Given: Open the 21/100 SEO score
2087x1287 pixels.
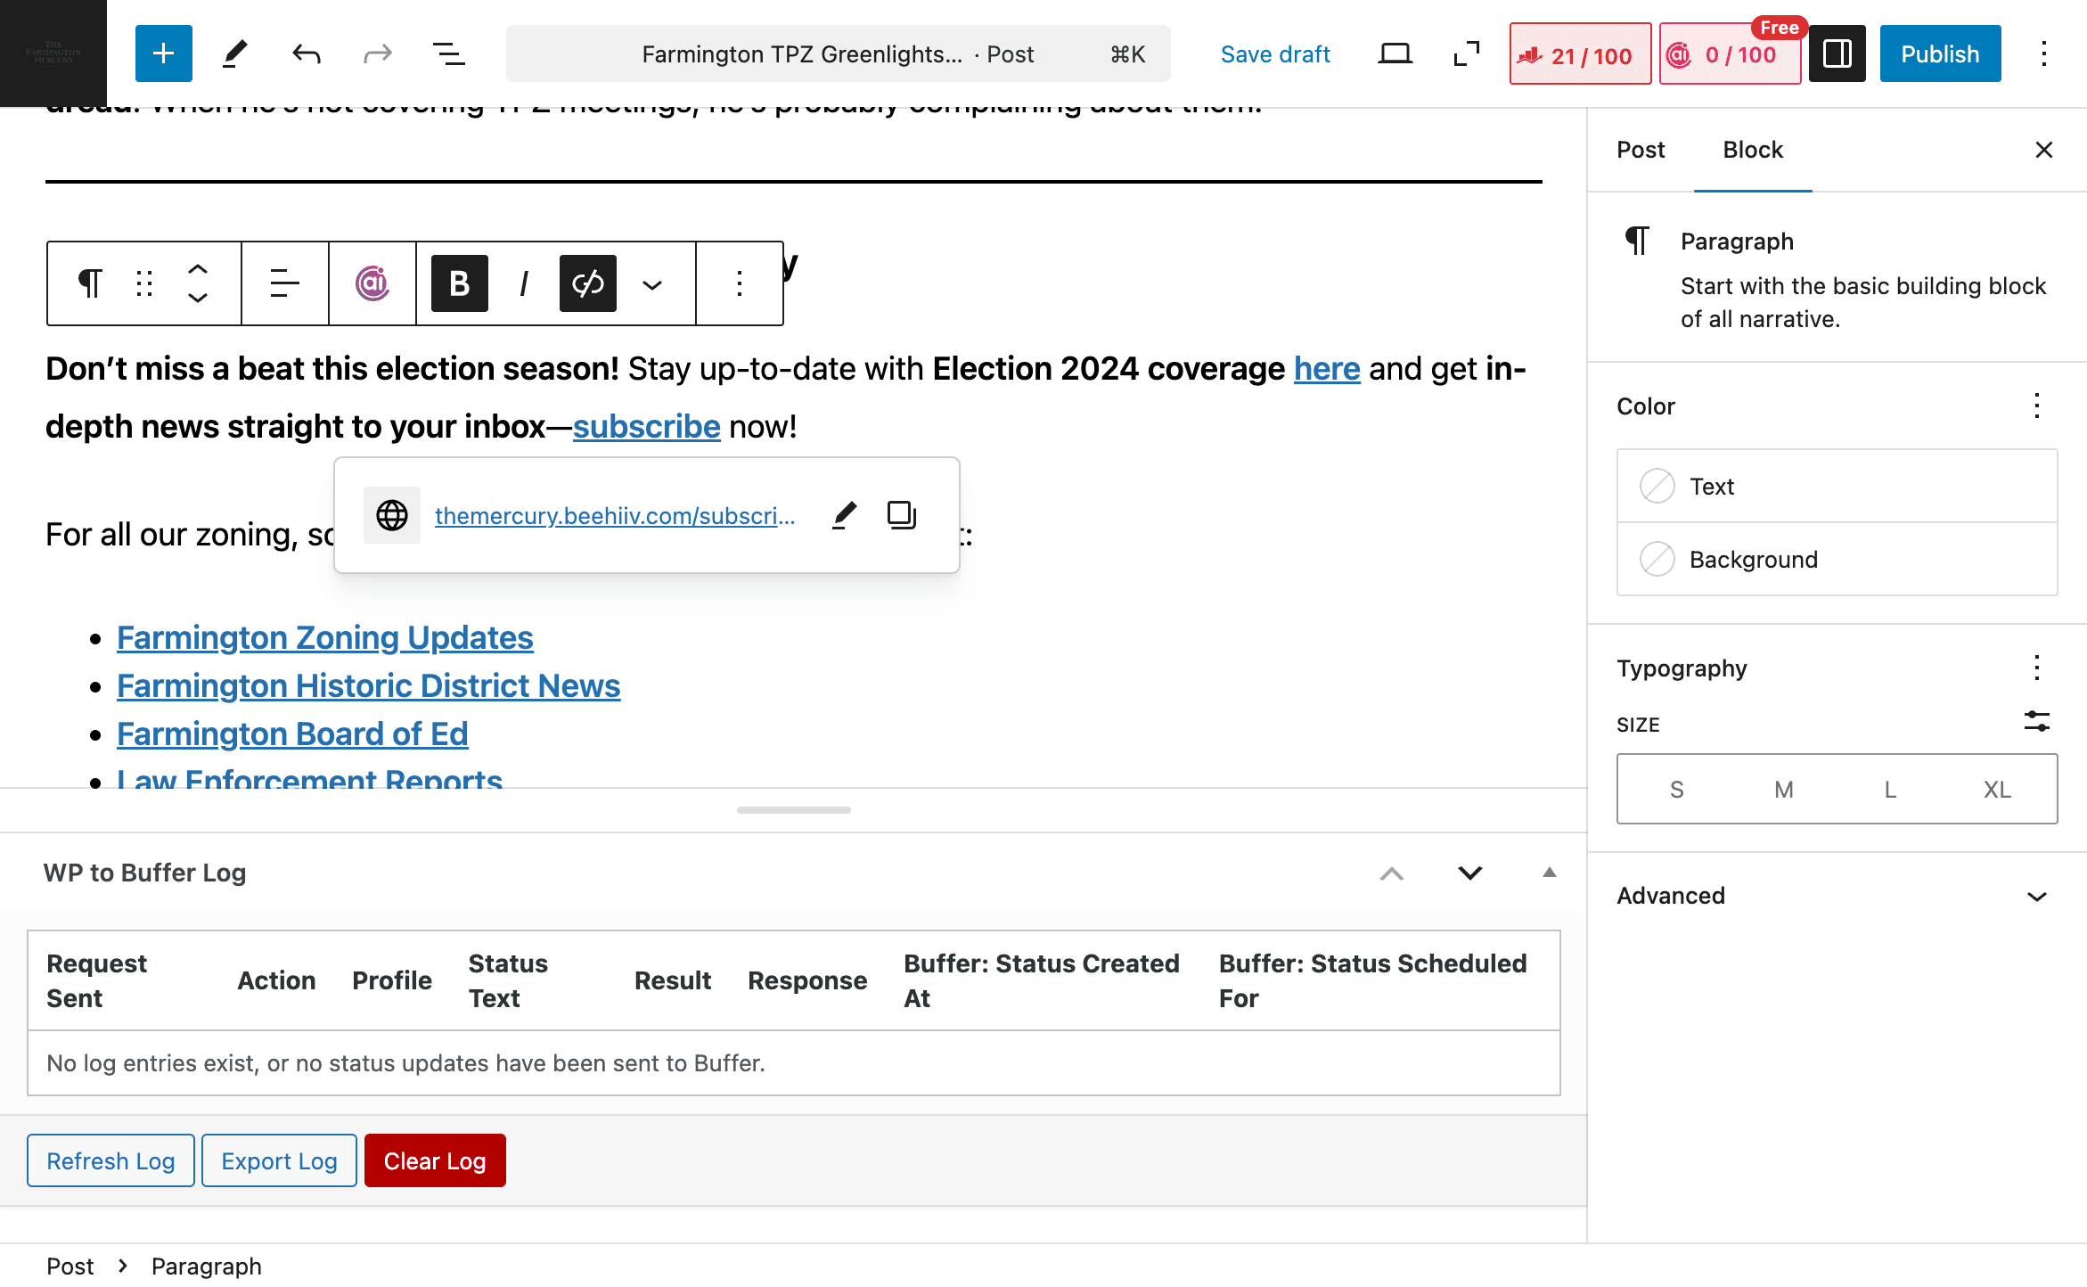Looking at the screenshot, I should 1580,53.
